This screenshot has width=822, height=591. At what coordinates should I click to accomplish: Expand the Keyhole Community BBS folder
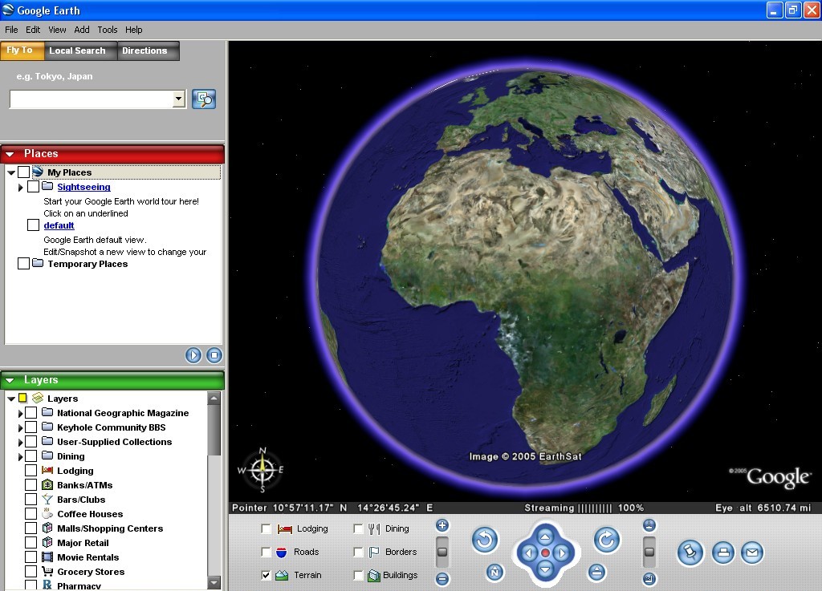(20, 427)
